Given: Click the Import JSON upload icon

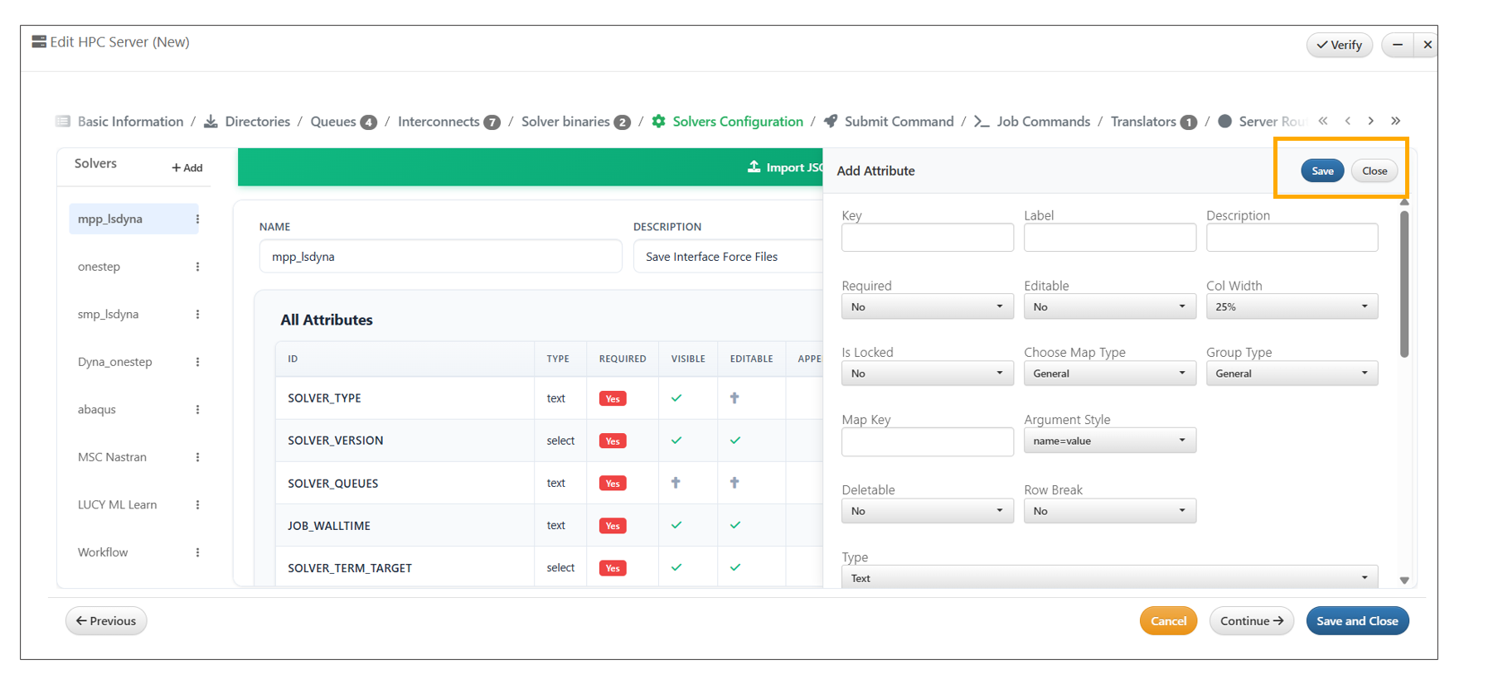Looking at the screenshot, I should (754, 167).
